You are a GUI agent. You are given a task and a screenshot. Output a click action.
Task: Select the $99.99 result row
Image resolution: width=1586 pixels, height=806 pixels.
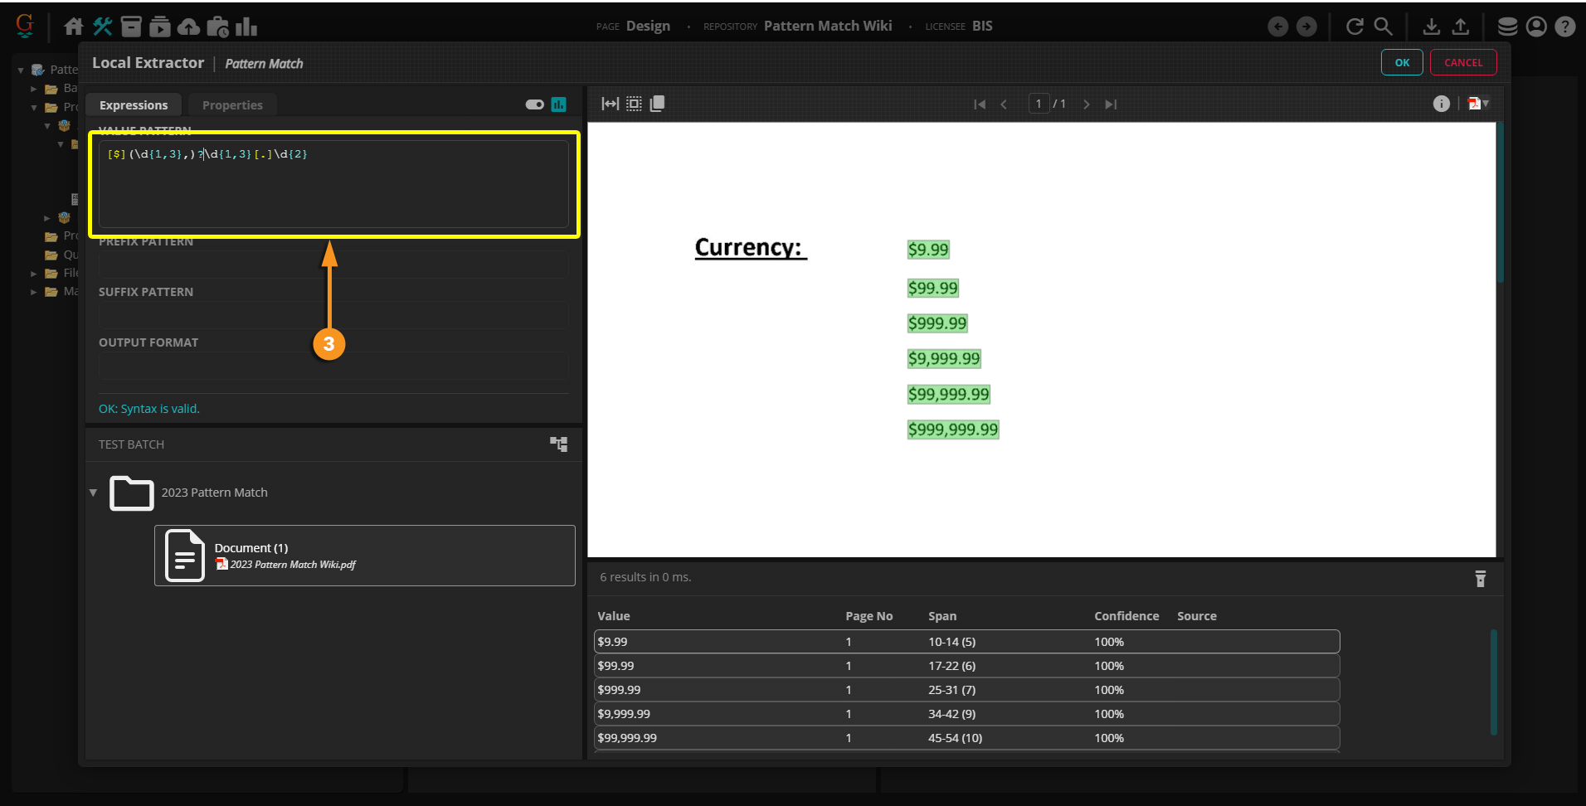(x=967, y=666)
